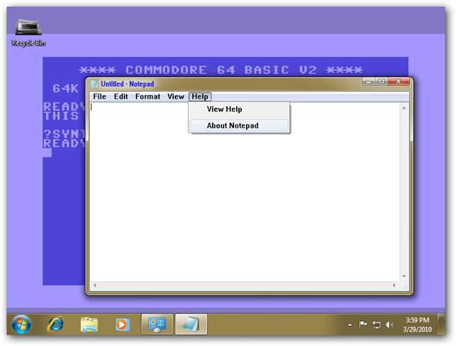Click the vertical scrollbar up arrow
Viewport: 456px width, 346px height.
click(404, 108)
